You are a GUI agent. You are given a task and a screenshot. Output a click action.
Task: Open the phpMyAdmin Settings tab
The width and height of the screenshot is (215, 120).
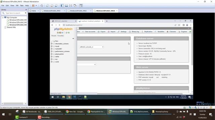click(122, 32)
